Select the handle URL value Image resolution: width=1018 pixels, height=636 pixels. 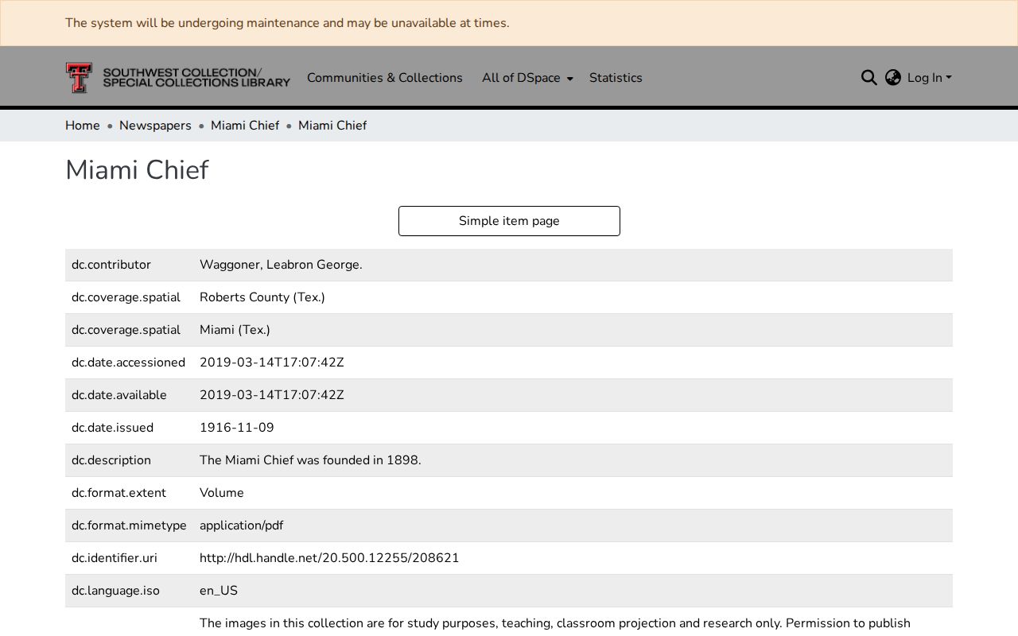[x=329, y=558]
